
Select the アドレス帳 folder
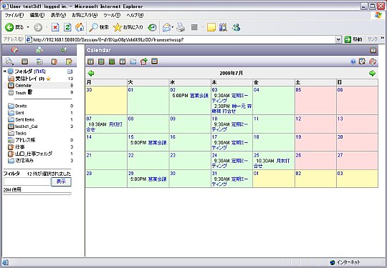coord(25,140)
